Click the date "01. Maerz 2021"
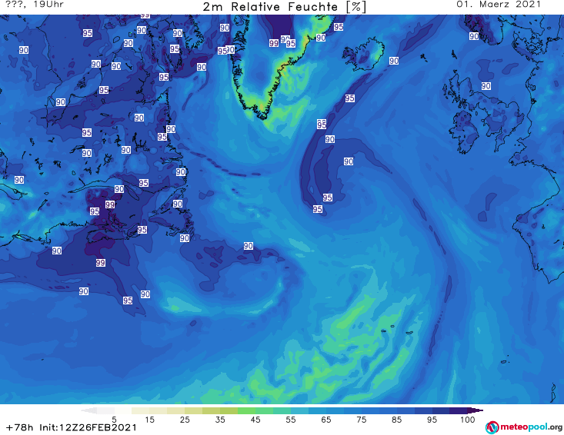This screenshot has height=435, width=564. coord(499,5)
